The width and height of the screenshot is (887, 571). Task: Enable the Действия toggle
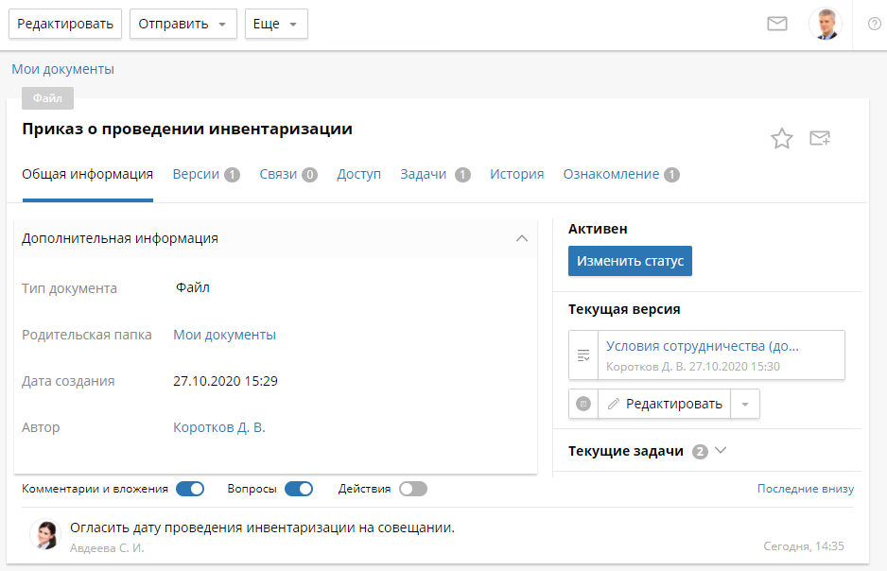point(413,489)
